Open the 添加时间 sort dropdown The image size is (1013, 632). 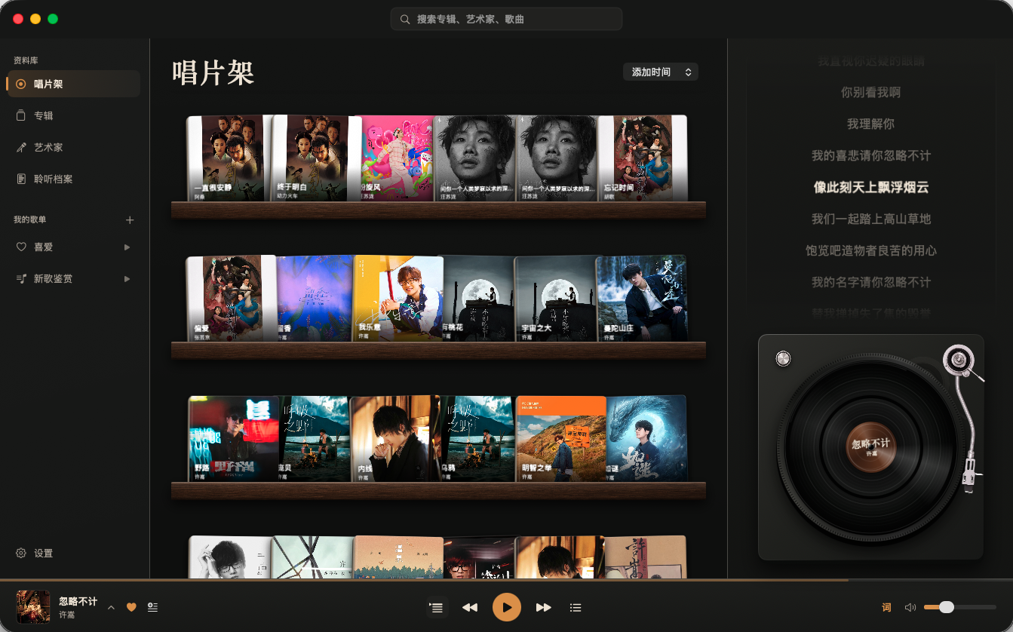[661, 72]
